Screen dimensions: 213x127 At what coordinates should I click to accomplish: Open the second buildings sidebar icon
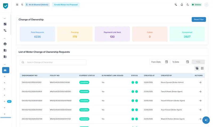click(5, 57)
